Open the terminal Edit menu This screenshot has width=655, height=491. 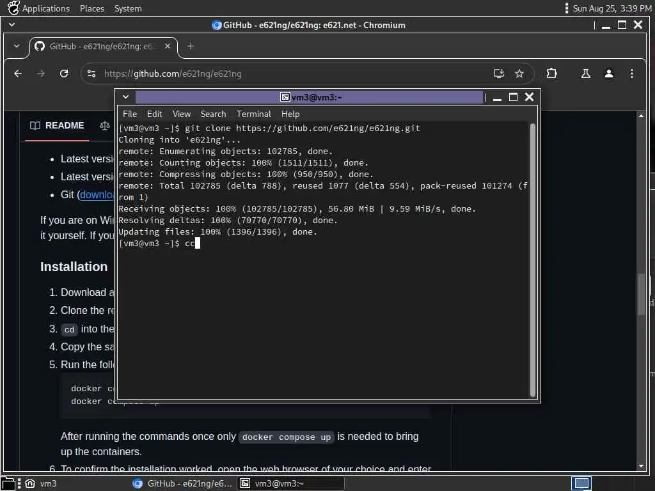154,114
